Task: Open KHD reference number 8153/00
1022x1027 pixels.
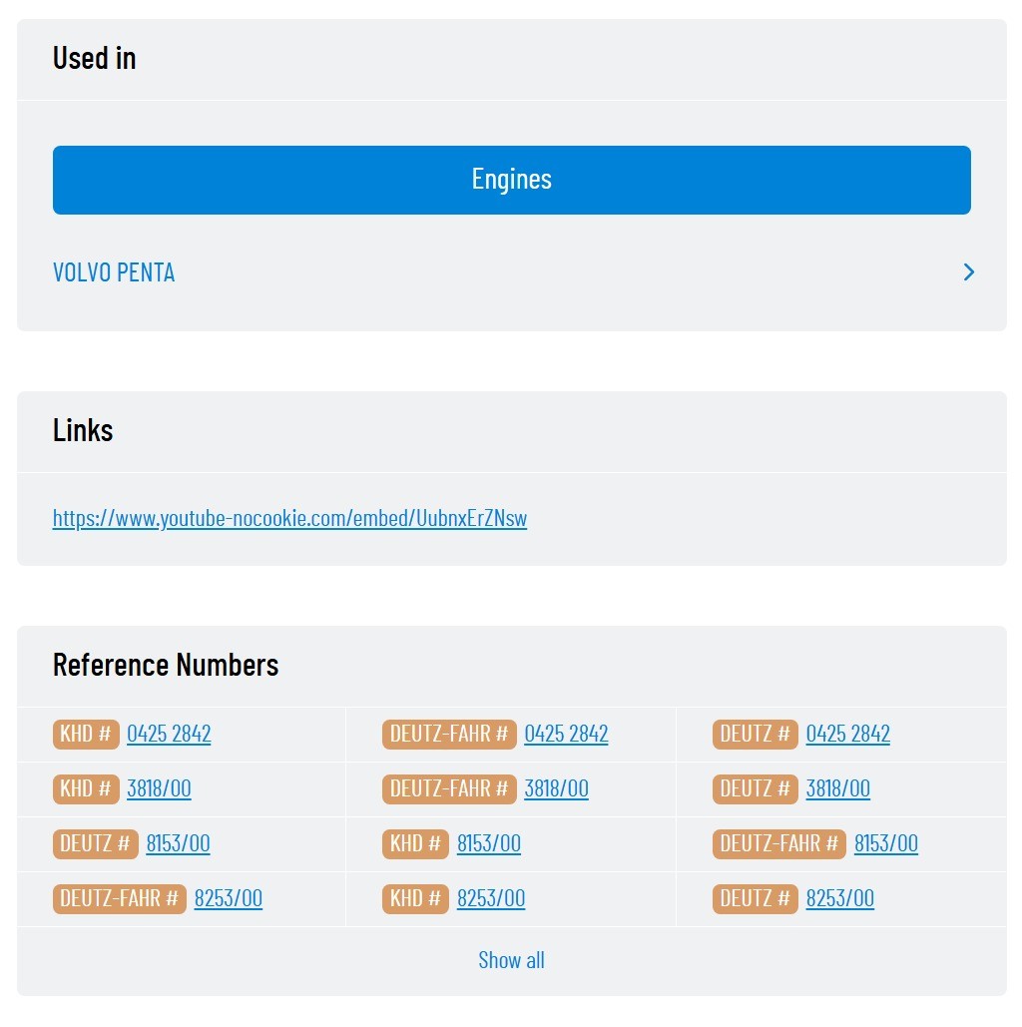Action: [x=488, y=843]
